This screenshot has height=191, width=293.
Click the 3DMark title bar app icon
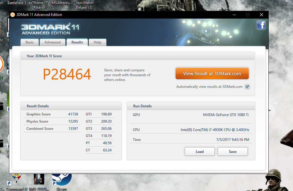[x=13, y=15]
